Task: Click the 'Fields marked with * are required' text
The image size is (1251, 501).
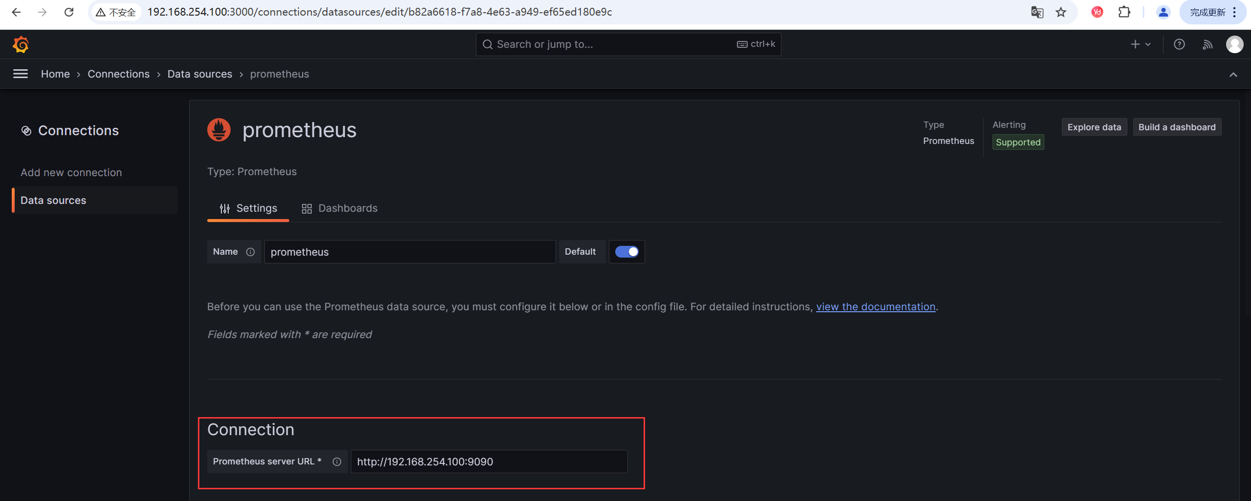Action: (289, 335)
